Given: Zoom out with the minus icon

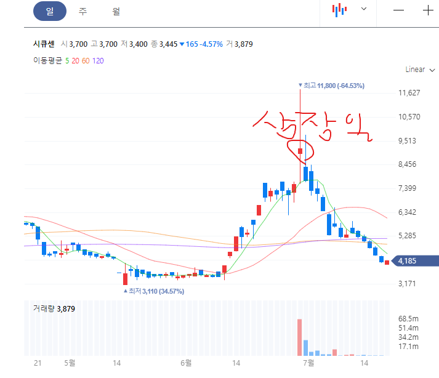Looking at the screenshot, I should point(399,10).
